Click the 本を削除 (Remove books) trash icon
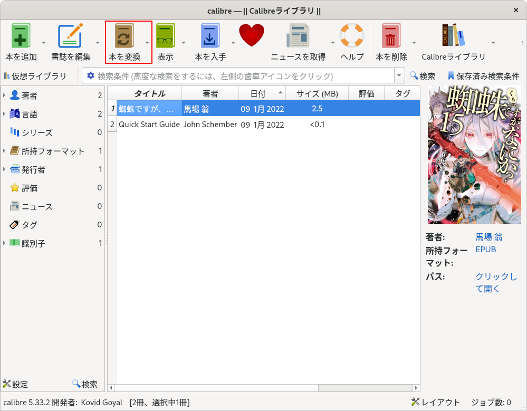Image resolution: width=527 pixels, height=411 pixels. click(391, 36)
